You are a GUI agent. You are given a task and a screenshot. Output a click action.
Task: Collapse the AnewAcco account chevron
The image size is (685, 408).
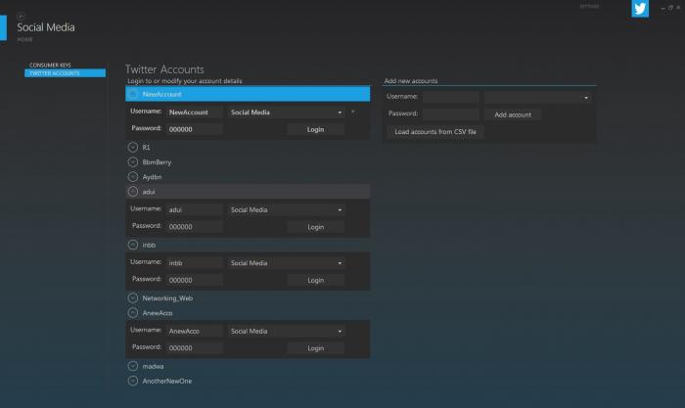point(133,313)
